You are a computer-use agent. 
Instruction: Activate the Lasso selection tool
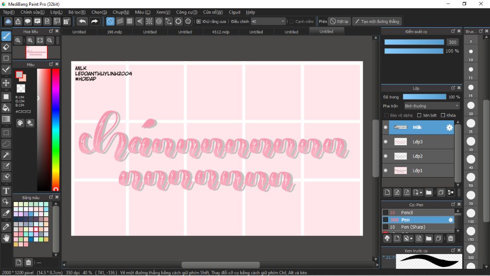coord(6,144)
